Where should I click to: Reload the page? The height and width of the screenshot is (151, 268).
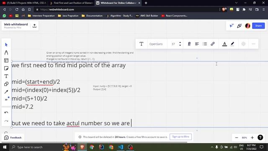(17, 9)
